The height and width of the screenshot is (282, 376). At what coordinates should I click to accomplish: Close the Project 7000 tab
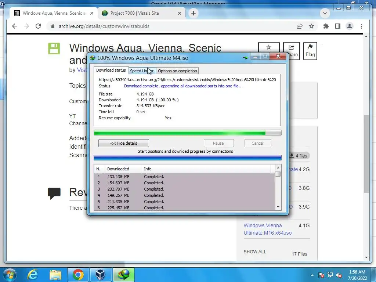pyautogui.click(x=179, y=13)
